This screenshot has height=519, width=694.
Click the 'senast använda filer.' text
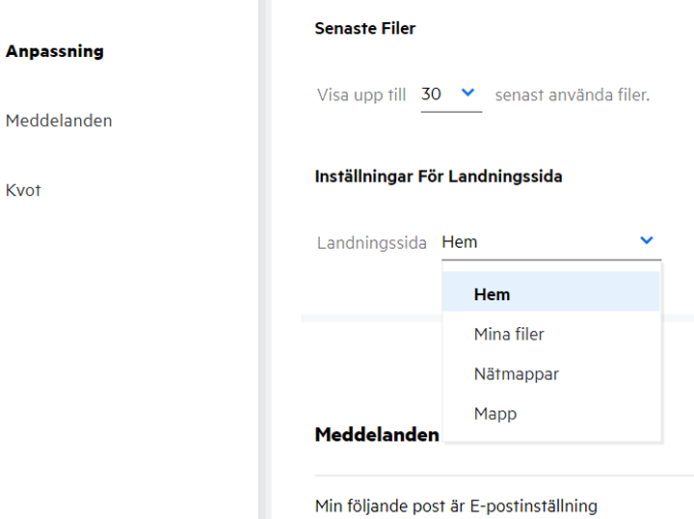tap(573, 96)
